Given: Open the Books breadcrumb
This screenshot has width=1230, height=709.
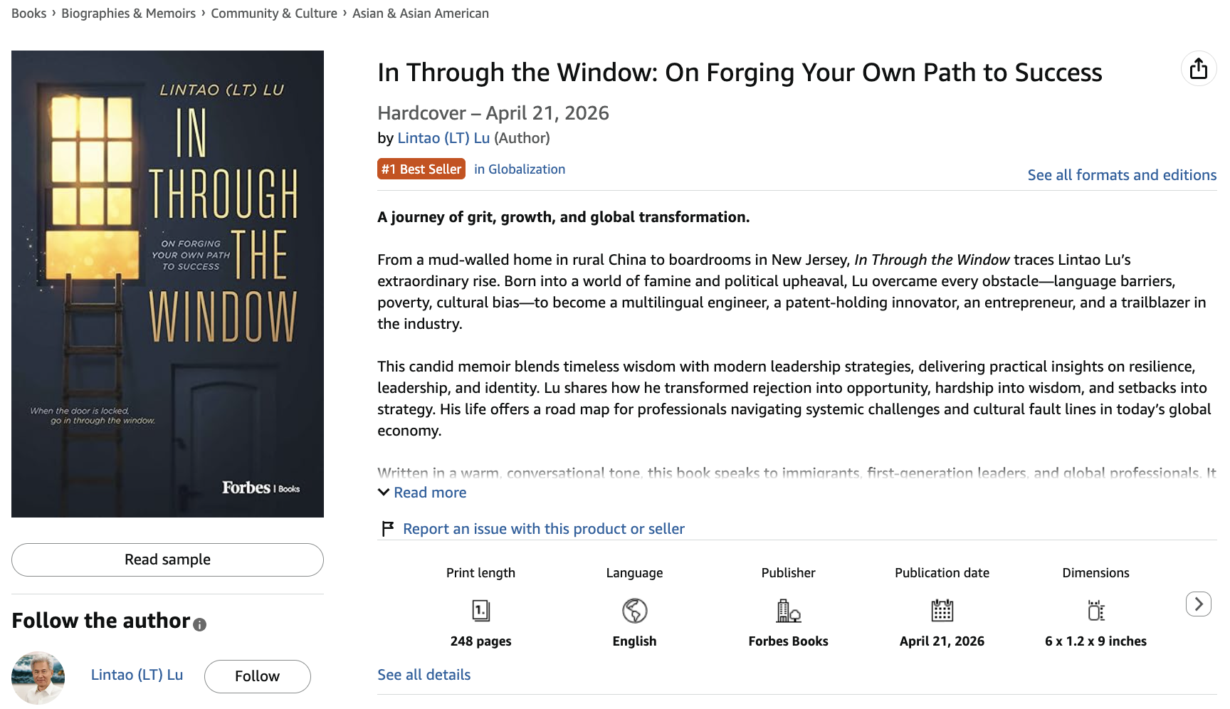Looking at the screenshot, I should 28,14.
